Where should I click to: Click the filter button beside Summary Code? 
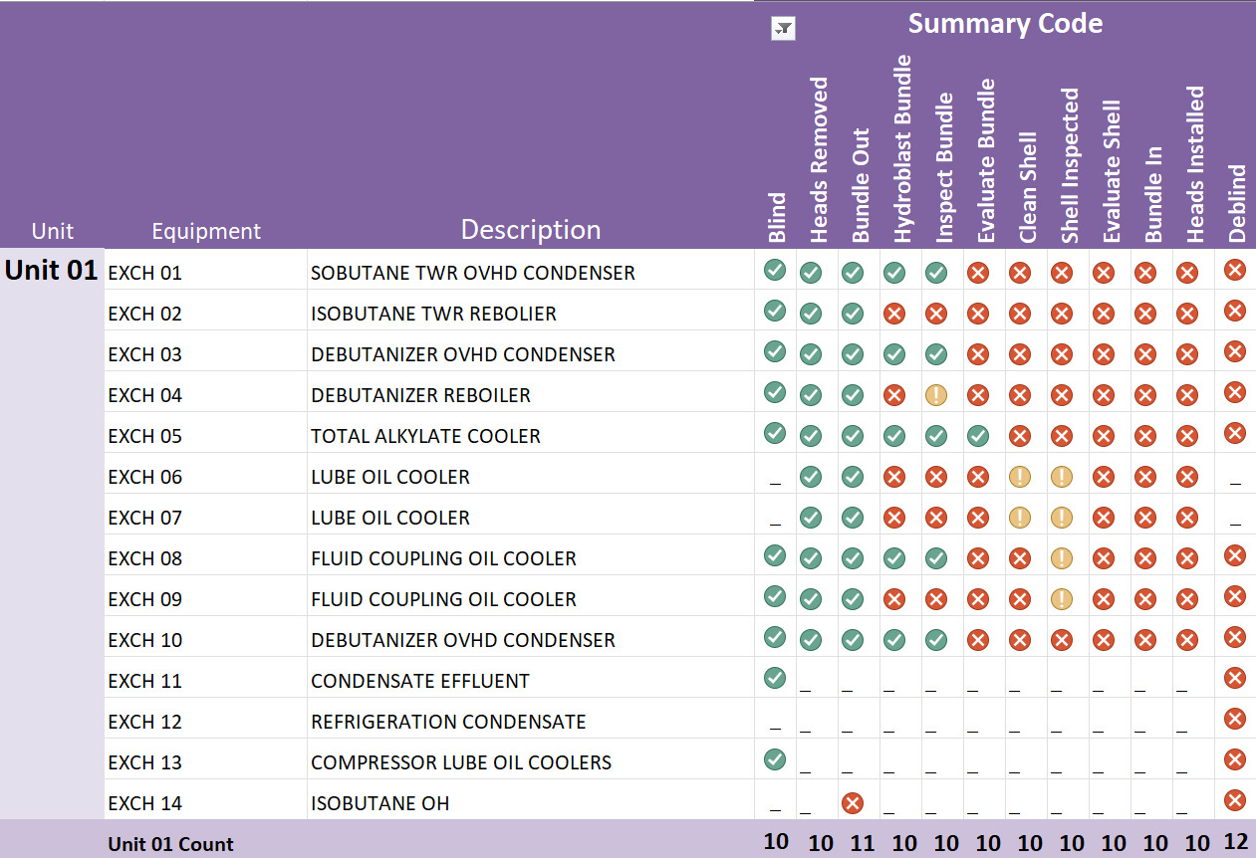click(x=783, y=29)
